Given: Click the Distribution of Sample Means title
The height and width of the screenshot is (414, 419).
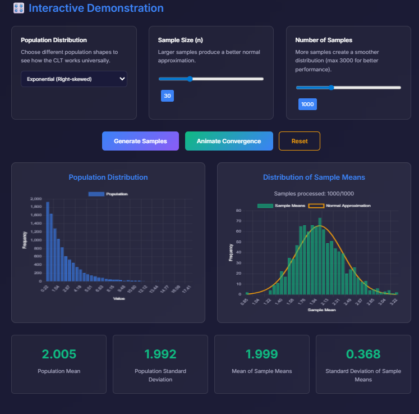Looking at the screenshot, I should pyautogui.click(x=314, y=177).
